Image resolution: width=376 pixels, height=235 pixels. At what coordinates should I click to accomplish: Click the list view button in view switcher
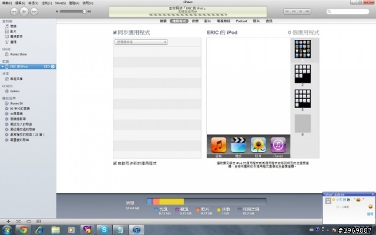287,11
